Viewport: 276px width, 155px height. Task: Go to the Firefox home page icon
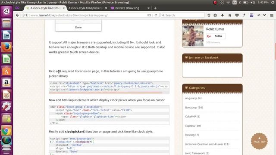[230, 15]
